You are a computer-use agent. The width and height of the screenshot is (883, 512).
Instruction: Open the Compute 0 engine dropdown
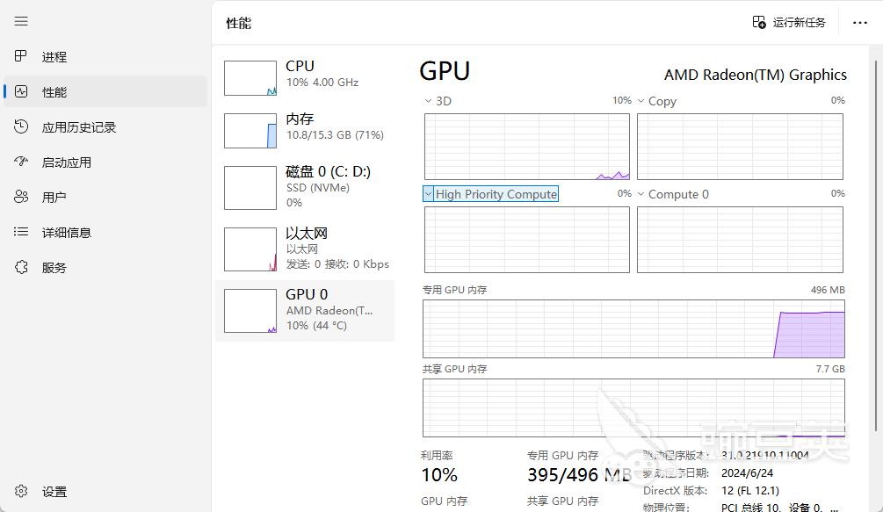point(641,194)
